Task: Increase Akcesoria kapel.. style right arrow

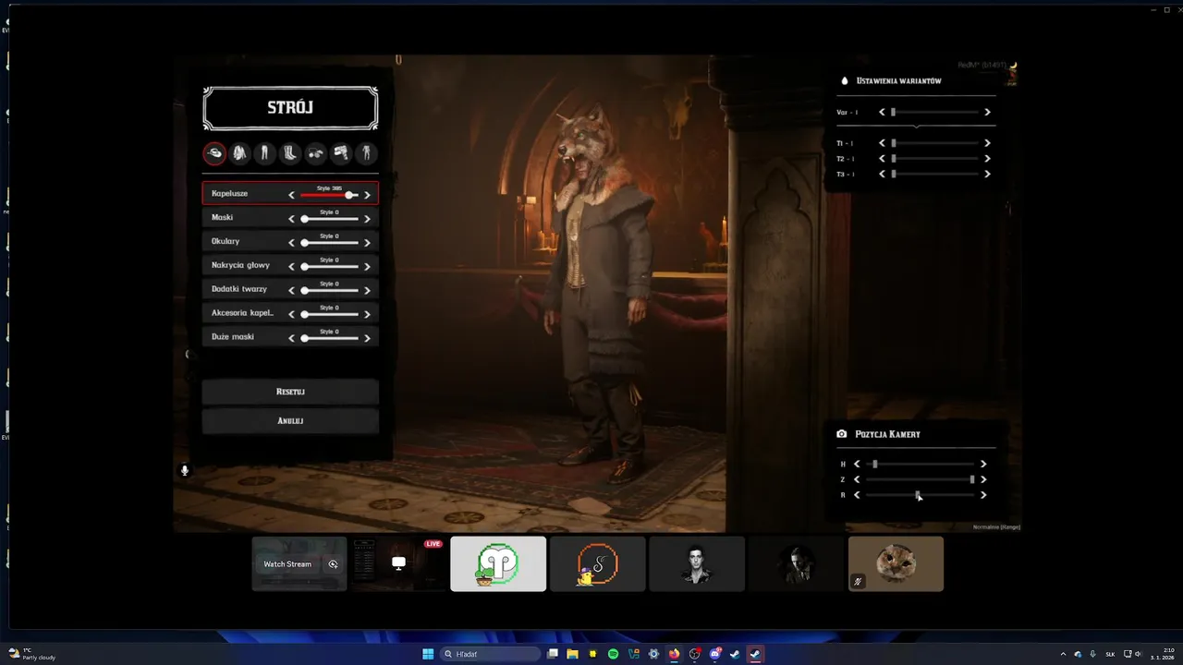Action: click(x=367, y=315)
